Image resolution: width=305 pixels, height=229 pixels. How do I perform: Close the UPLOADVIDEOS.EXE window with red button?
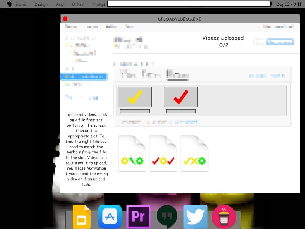coord(65,19)
